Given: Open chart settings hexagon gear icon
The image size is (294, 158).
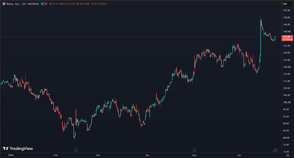Looking at the screenshot, I should 288,155.
